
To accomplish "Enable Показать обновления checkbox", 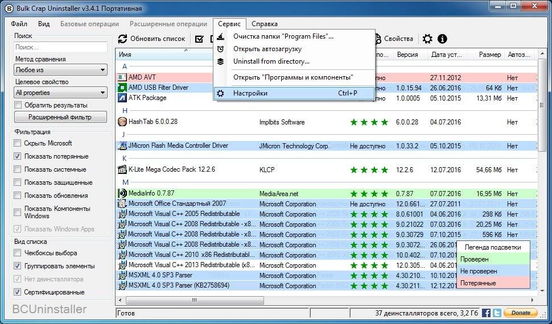I will [x=17, y=195].
